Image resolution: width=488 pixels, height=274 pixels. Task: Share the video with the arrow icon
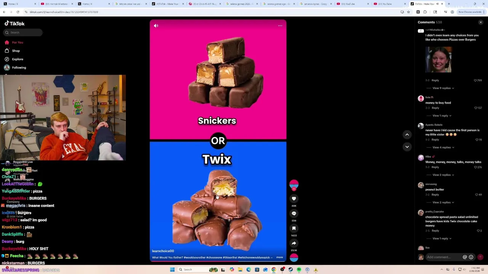(294, 243)
